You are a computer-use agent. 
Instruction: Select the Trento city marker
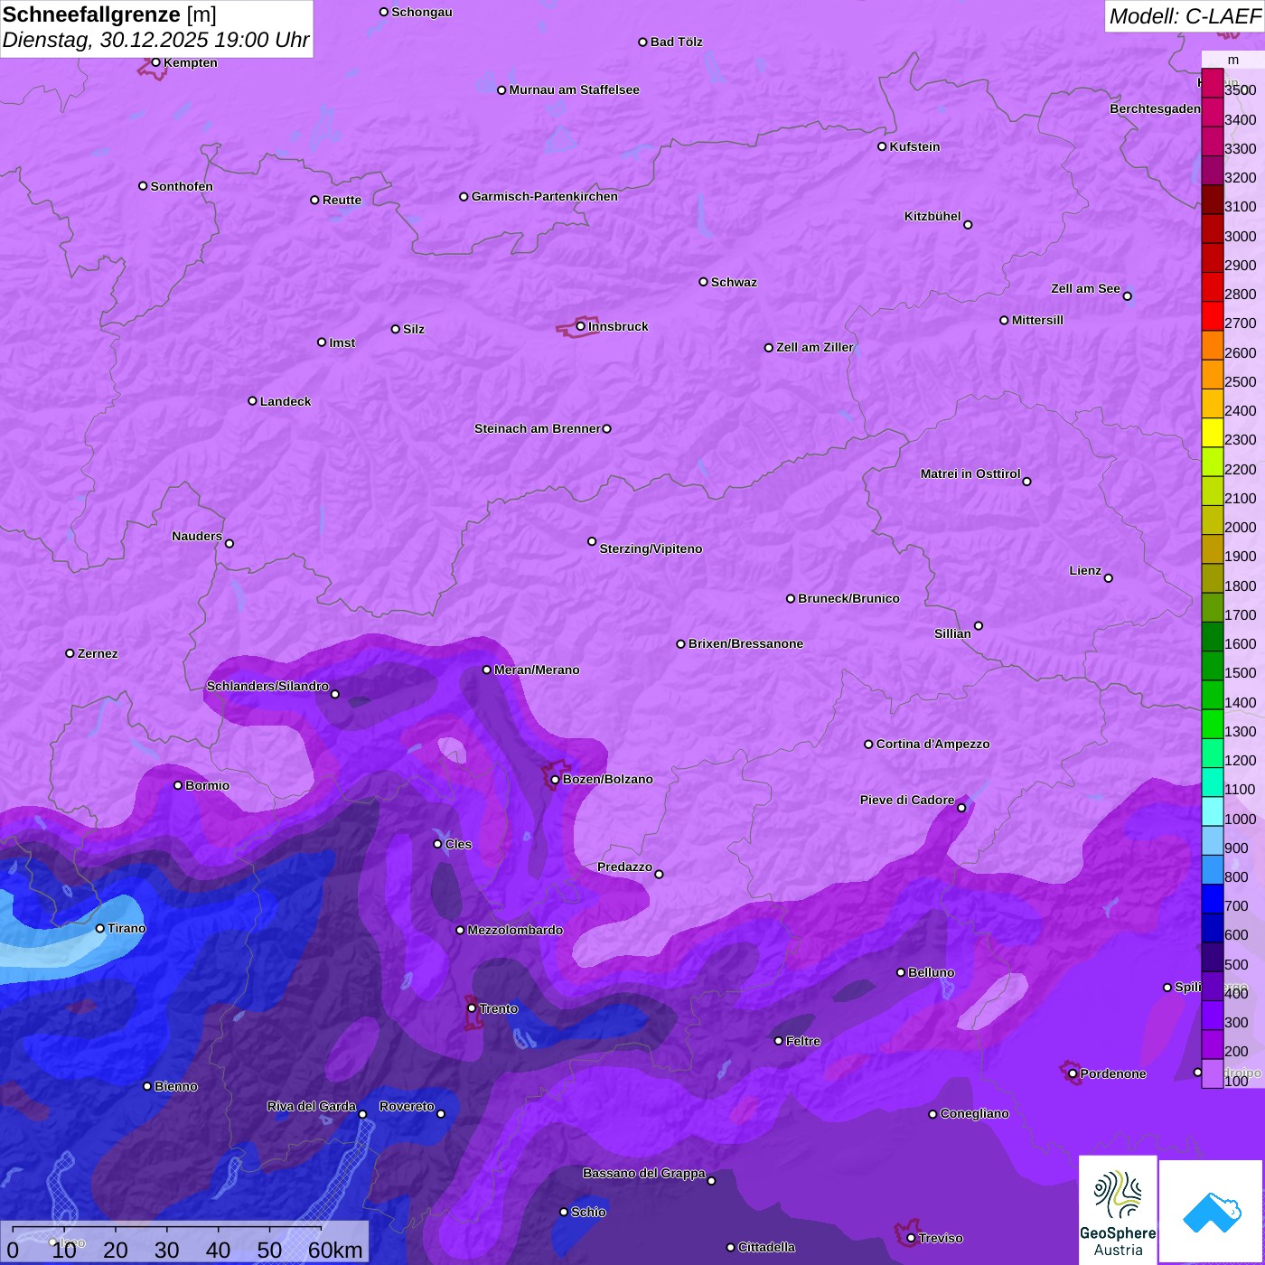coord(472,1008)
